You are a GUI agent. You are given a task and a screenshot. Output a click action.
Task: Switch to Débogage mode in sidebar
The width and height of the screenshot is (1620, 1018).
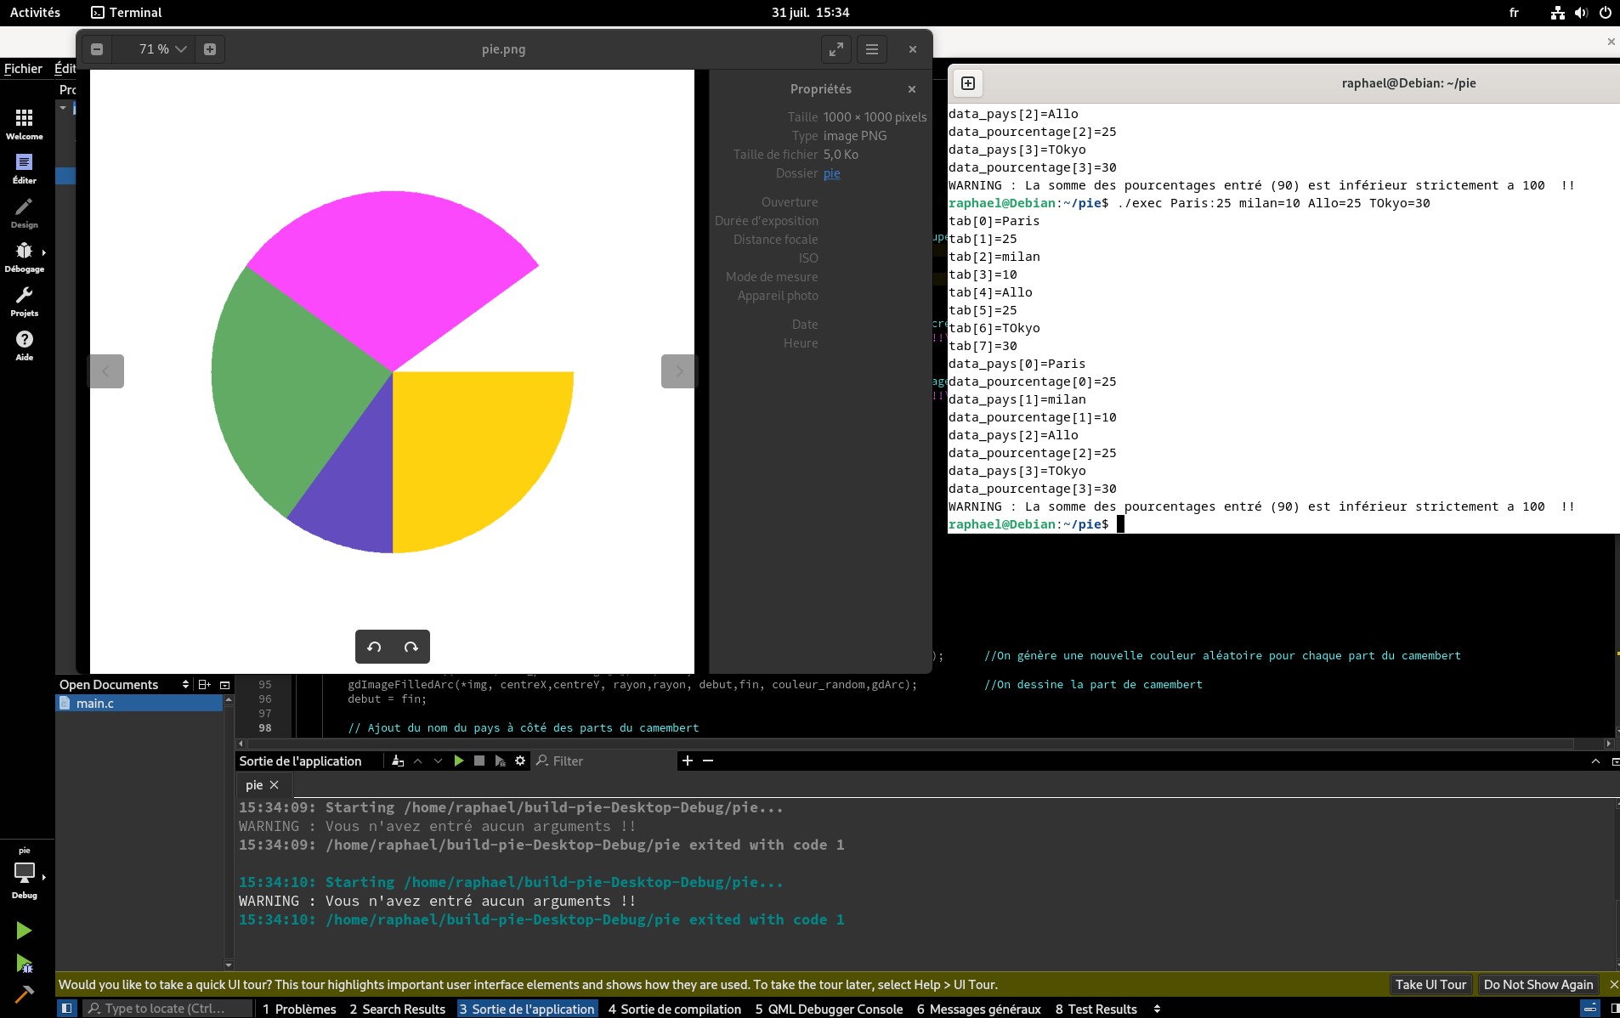pyautogui.click(x=25, y=257)
